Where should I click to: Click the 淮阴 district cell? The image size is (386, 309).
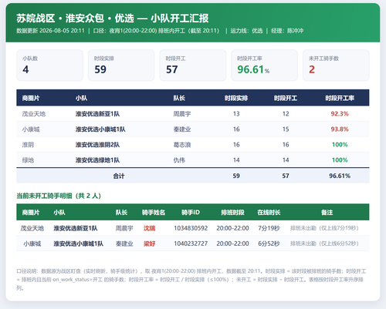point(28,145)
